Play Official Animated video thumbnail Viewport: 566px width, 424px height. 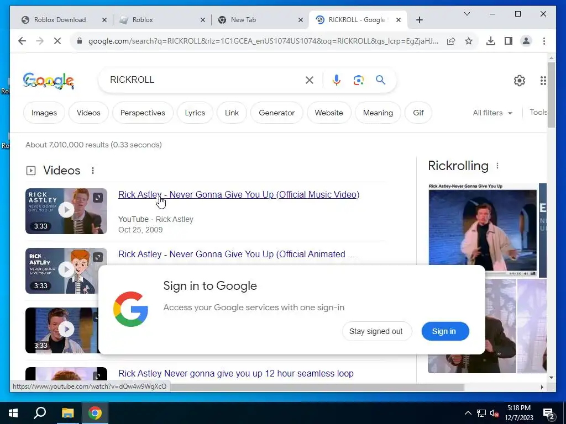[66, 271]
